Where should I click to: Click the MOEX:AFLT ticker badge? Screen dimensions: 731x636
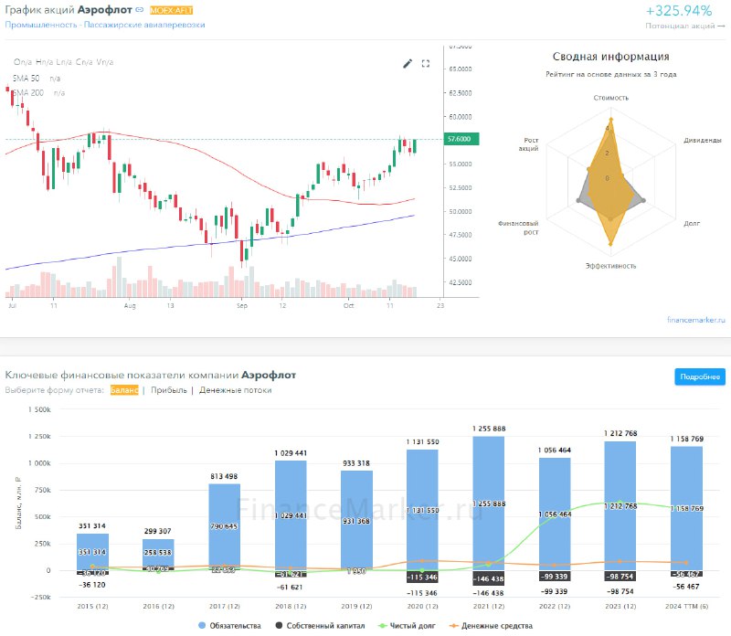coord(171,10)
